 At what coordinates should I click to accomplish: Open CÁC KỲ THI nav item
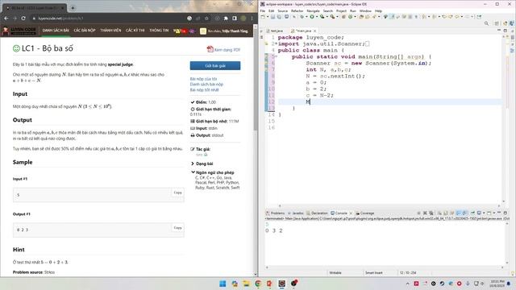[135, 31]
